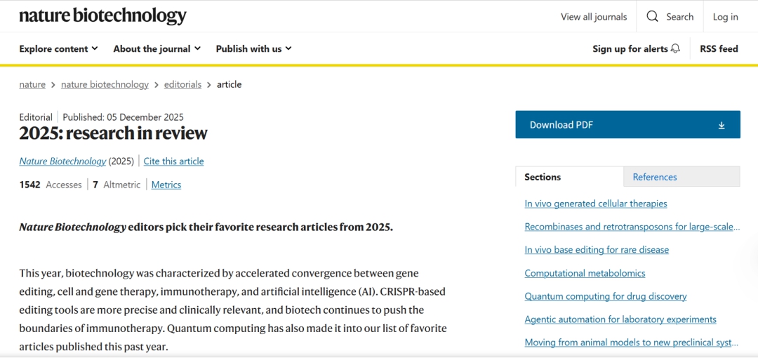Click the Nature Biotechnology logo
Image resolution: width=758 pixels, height=358 pixels.
coord(102,16)
